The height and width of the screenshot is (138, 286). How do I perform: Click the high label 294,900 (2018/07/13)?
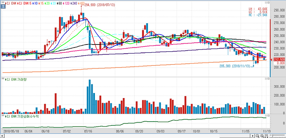coord(100,5)
